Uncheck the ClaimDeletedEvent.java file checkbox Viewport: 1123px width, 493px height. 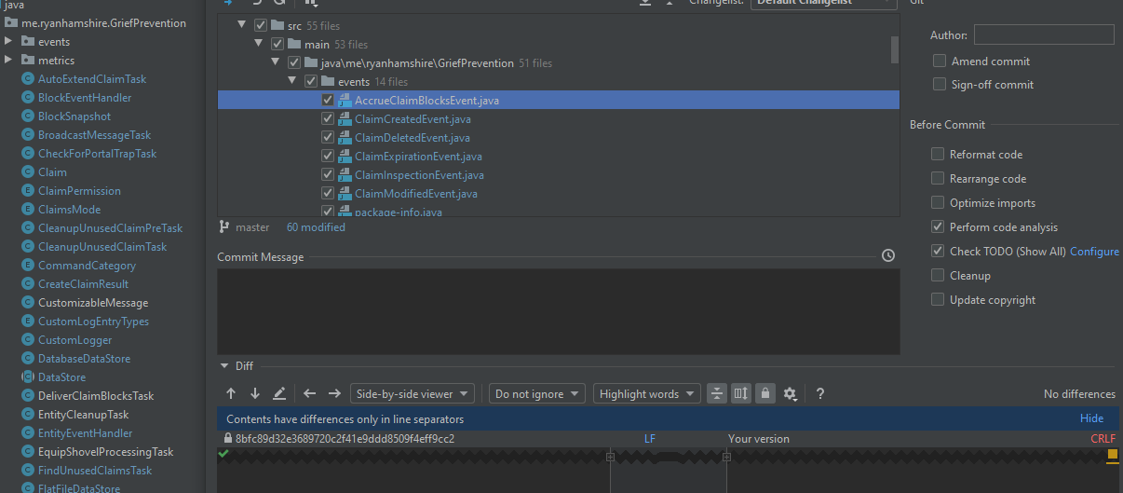(328, 138)
